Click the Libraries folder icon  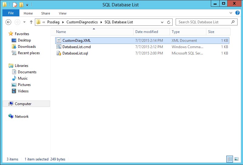(11, 66)
